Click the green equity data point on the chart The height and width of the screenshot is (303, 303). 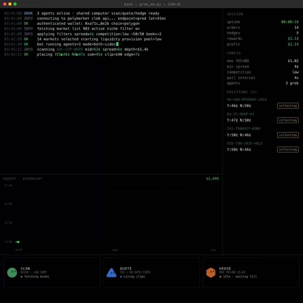tap(18, 242)
